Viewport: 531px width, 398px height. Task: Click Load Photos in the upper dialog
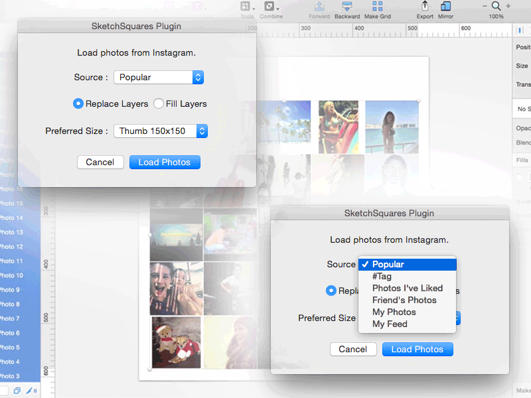[x=165, y=162]
